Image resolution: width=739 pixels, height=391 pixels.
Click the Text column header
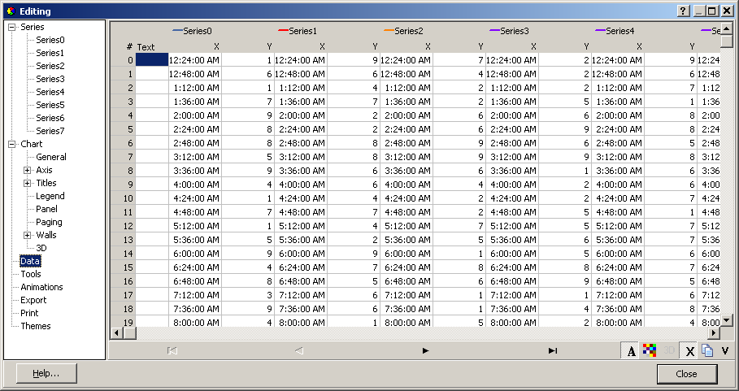(x=146, y=47)
